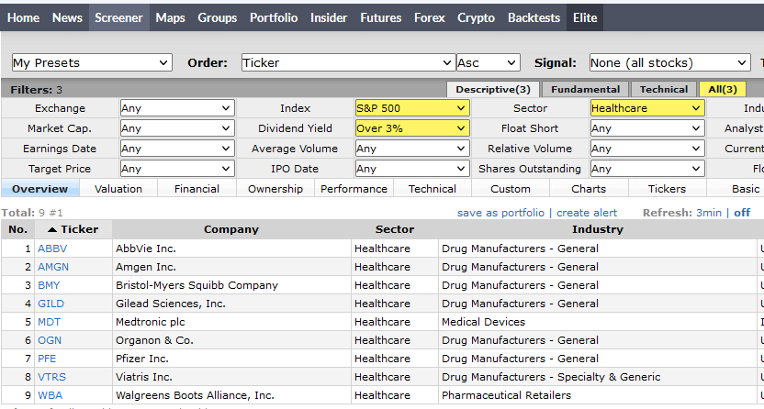Select the Valuation view tab
Image resolution: width=764 pixels, height=409 pixels.
[x=118, y=189]
